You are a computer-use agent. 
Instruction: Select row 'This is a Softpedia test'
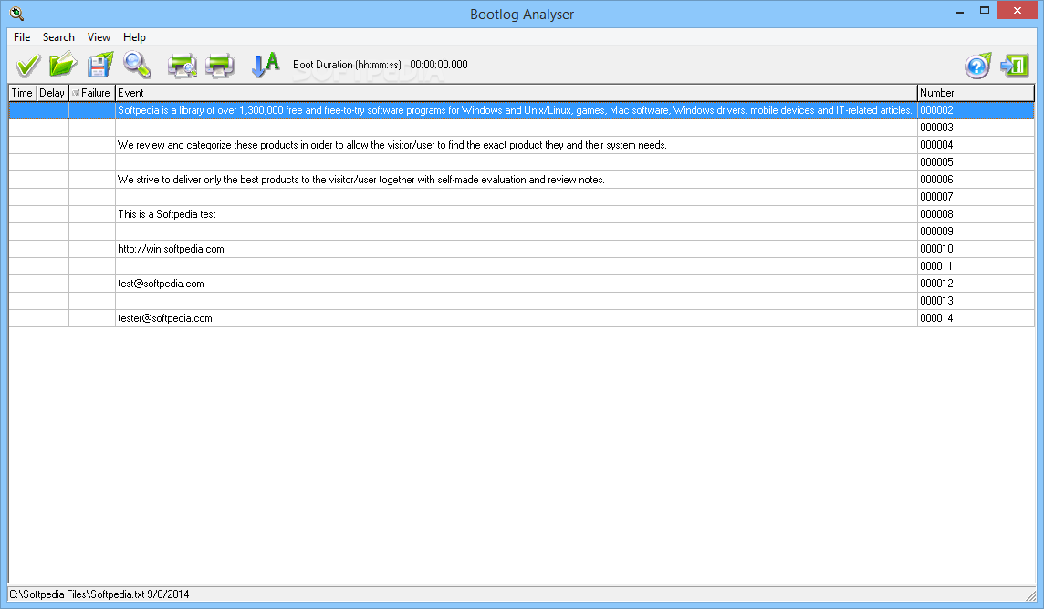click(x=521, y=214)
